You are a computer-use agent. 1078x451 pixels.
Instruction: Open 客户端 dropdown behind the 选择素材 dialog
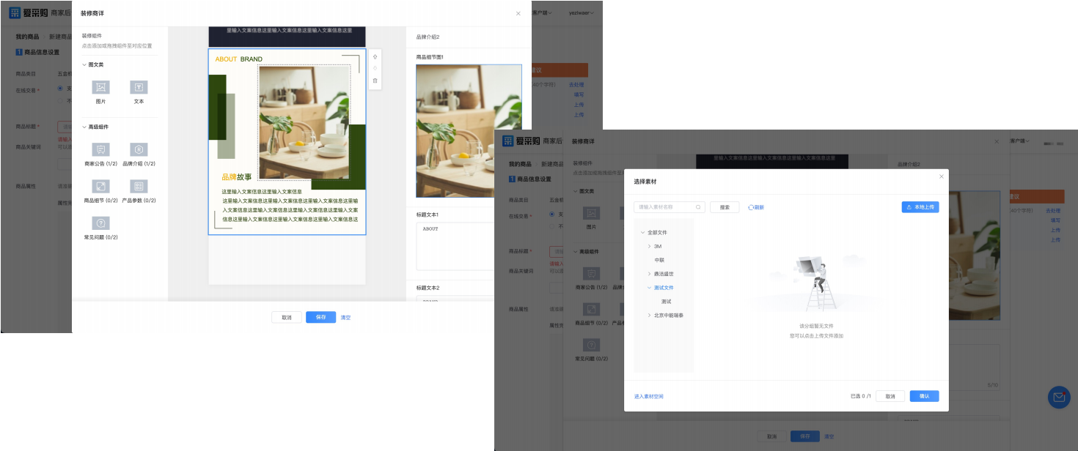pyautogui.click(x=1022, y=141)
